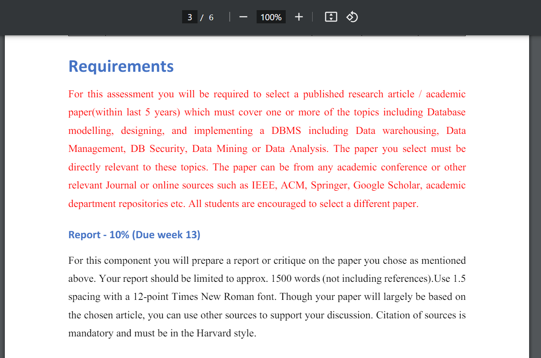Zoom in using the plus icon

[x=298, y=17]
